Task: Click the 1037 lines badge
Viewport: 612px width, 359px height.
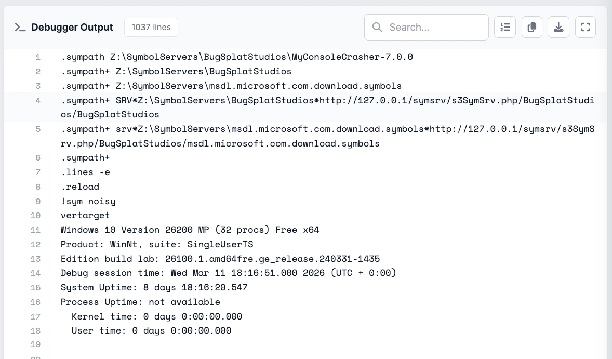Action: click(x=151, y=28)
